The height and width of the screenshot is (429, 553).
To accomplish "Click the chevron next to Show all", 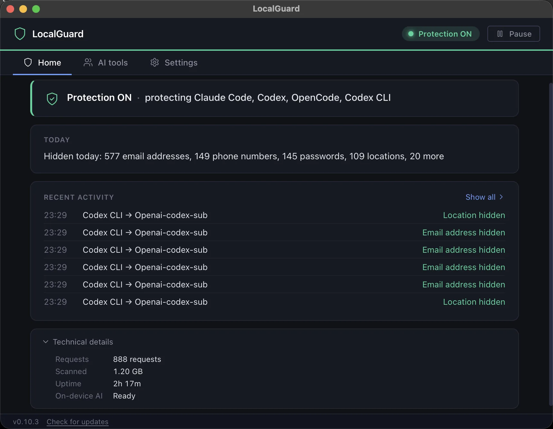I will pos(501,197).
